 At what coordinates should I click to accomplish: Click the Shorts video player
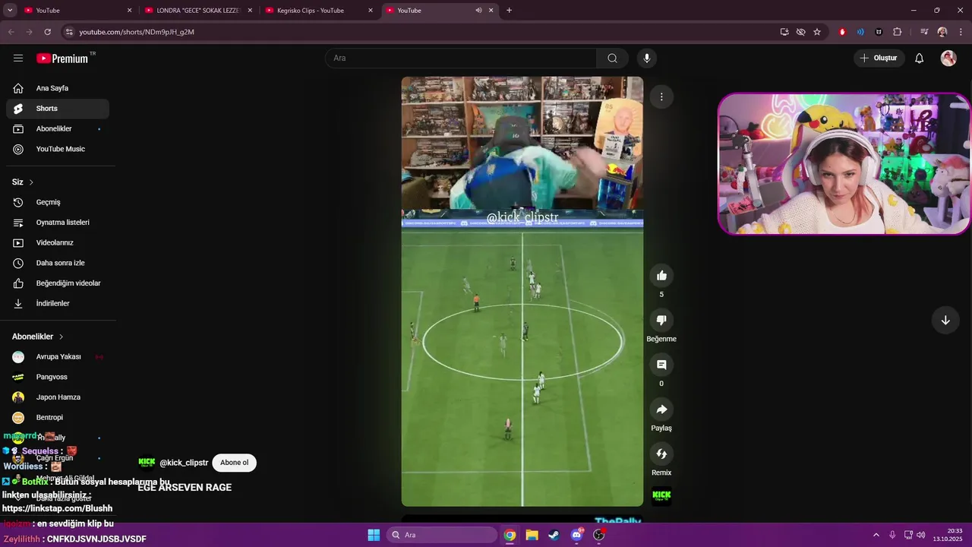pos(522,291)
